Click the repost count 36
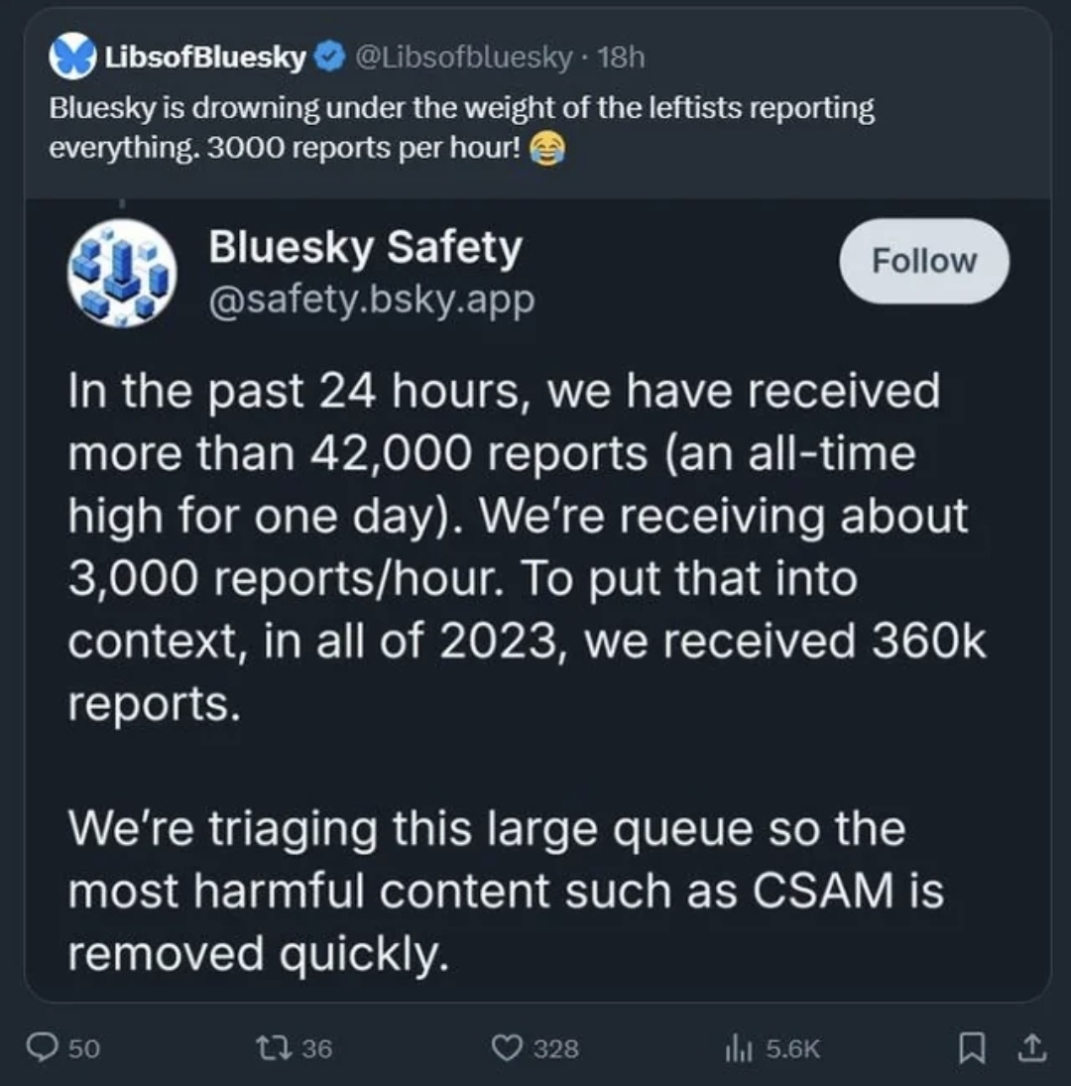The height and width of the screenshot is (1086, 1071). 317,1048
